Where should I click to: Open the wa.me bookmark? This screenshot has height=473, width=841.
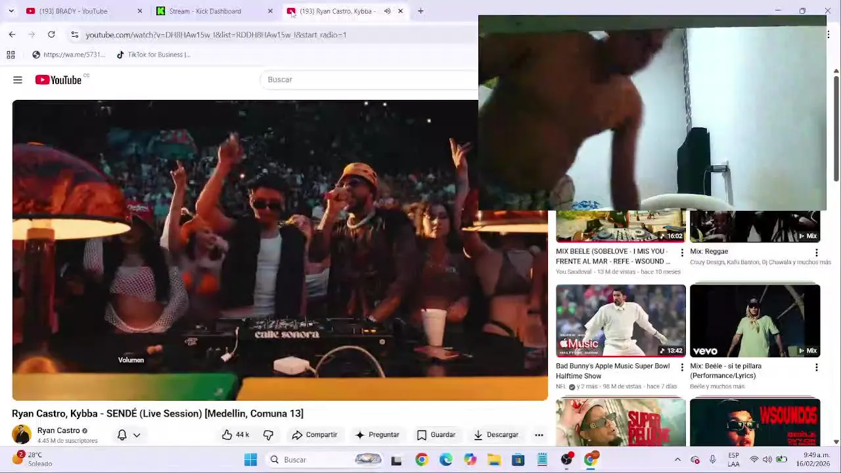coord(68,55)
